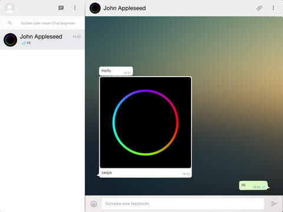Screen dimensions: 283x212
Task: Click the Hello message bubble
Action: click(x=116, y=71)
